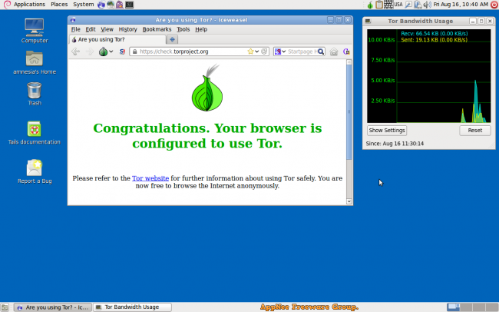This screenshot has height=312, width=499.
Task: Launch the terminal icon in top panel
Action: 129,5
